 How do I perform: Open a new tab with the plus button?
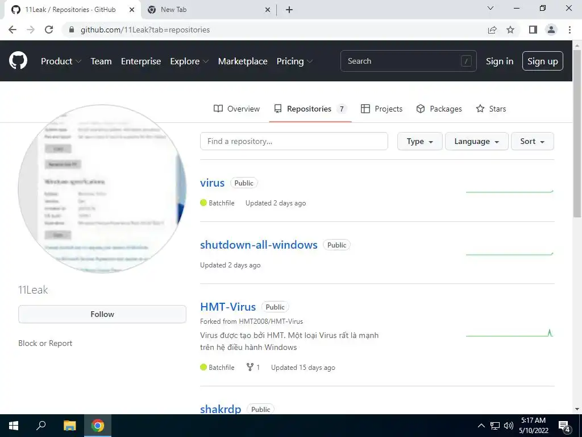point(289,10)
